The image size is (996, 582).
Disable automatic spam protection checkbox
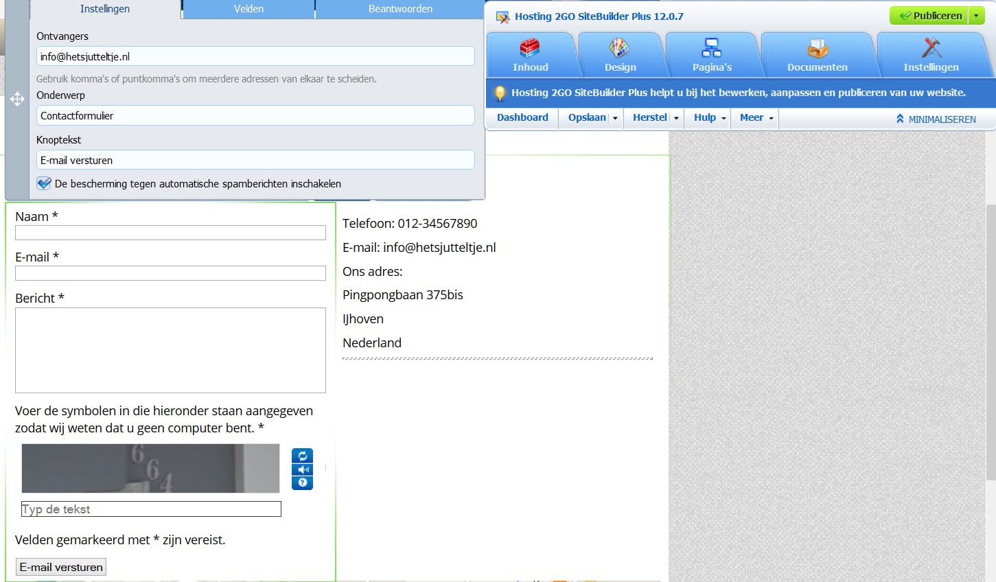point(44,183)
